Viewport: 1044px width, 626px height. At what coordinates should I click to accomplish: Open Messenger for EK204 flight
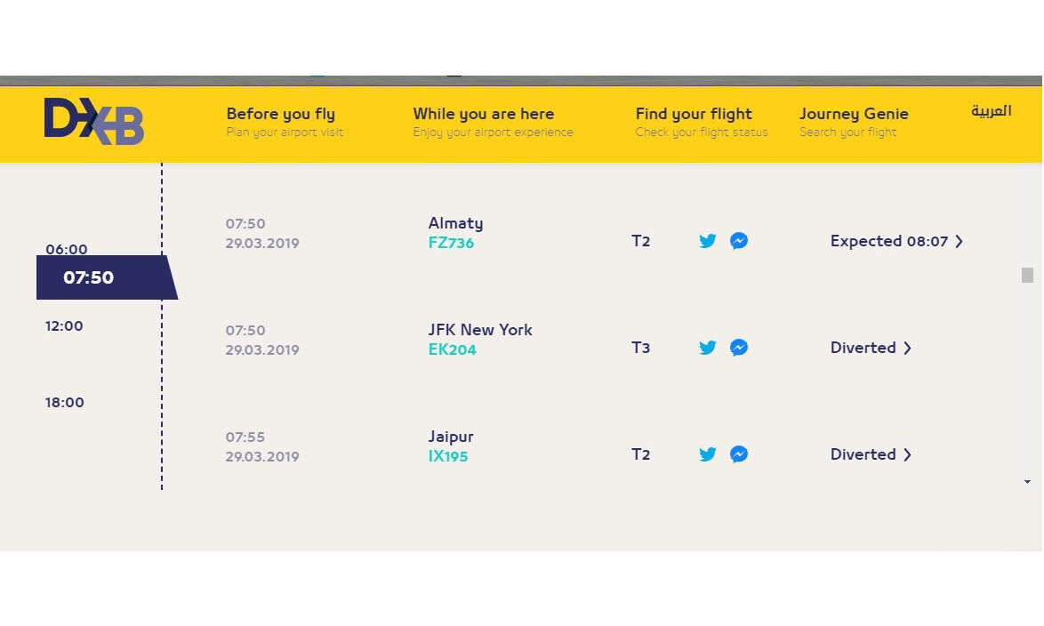(738, 348)
